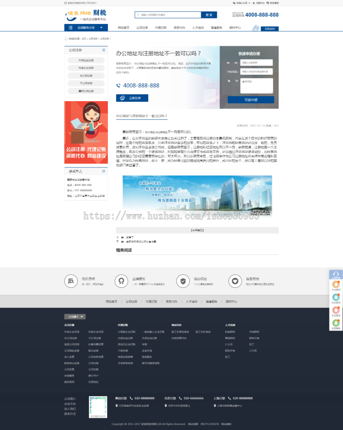This screenshot has height=430, width=343.
Task: Click the 立即咨询 consult button
Action: [132, 98]
